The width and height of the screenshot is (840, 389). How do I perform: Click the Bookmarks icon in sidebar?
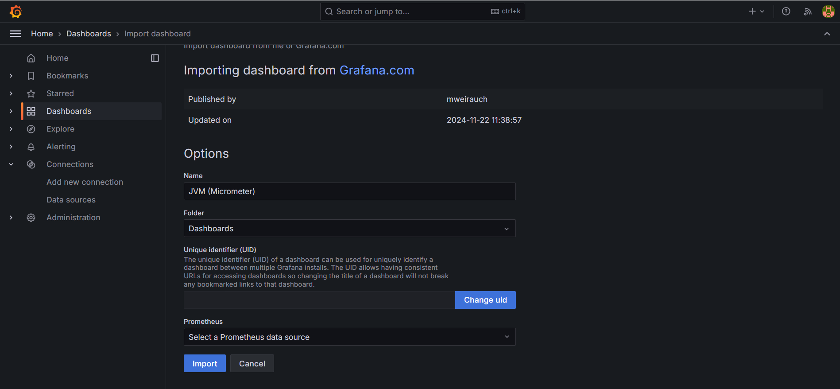pyautogui.click(x=31, y=76)
